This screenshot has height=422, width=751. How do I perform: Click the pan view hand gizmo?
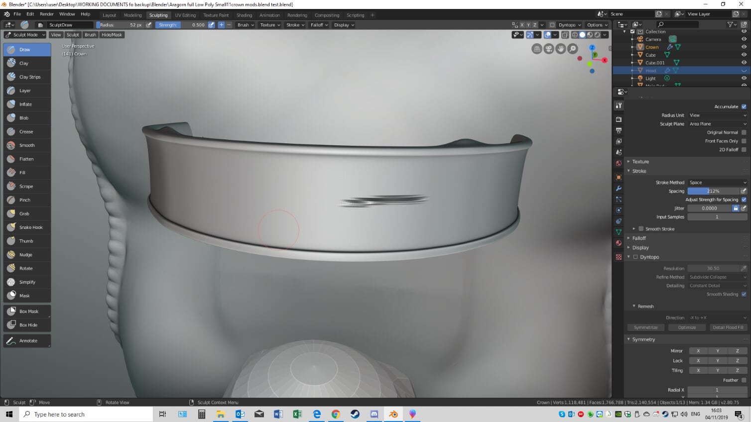(x=561, y=49)
